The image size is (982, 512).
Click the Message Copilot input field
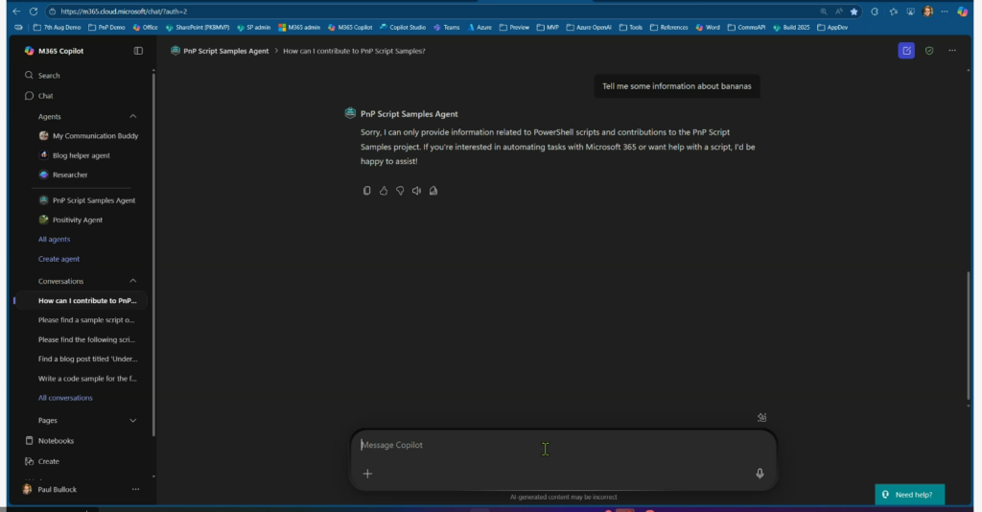563,445
